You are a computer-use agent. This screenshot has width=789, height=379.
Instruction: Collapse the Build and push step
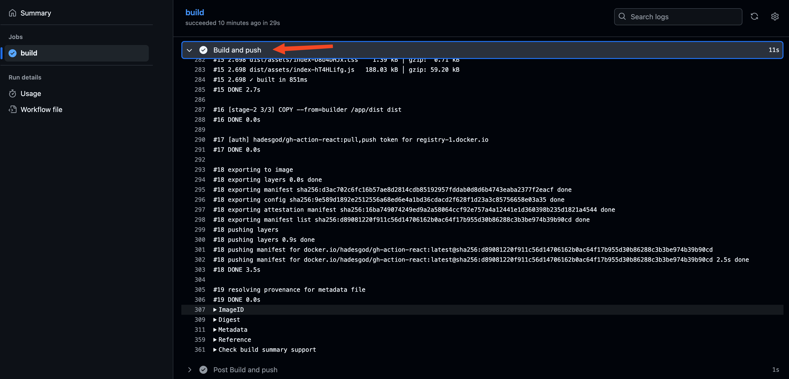(x=189, y=50)
